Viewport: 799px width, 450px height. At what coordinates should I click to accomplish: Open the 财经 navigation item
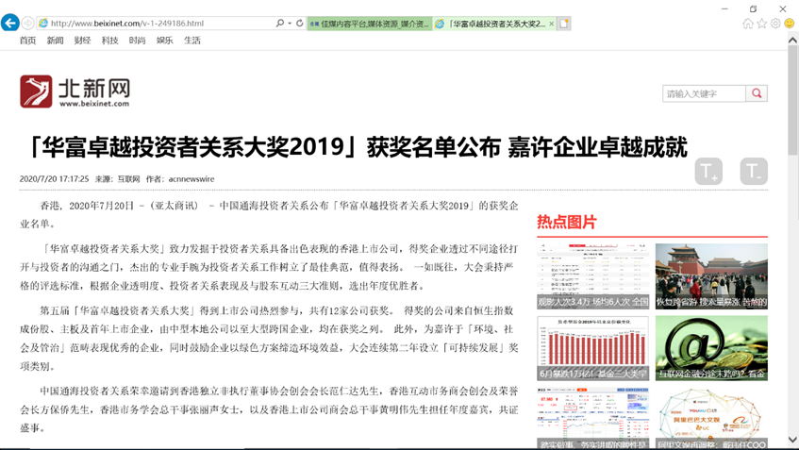83,41
